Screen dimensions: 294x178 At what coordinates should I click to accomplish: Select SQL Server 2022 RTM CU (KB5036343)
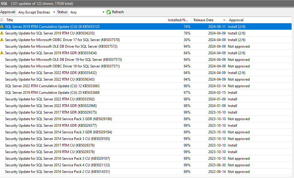point(146,79)
